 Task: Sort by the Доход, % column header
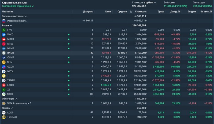[175, 12]
